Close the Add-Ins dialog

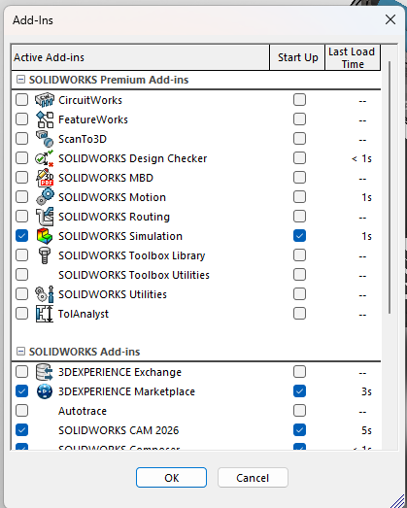390,19
